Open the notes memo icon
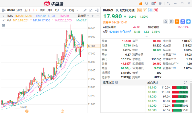Viewport: 192px width, 113px height. [x=171, y=22]
